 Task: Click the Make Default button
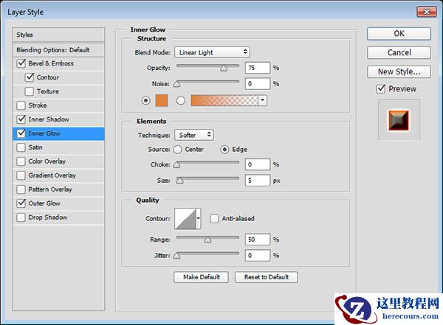point(201,277)
